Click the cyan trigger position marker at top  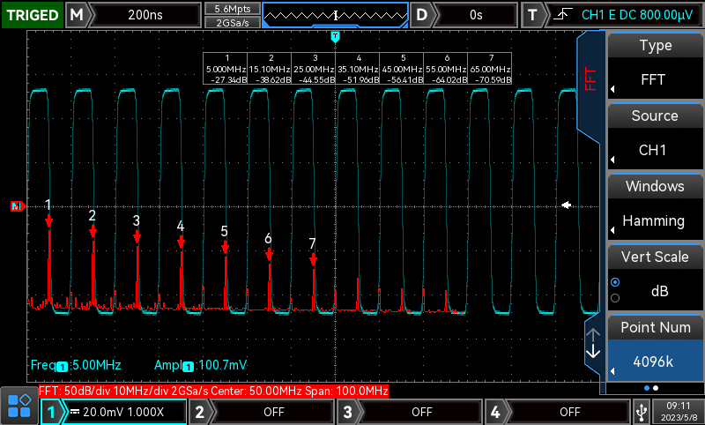[x=335, y=37]
